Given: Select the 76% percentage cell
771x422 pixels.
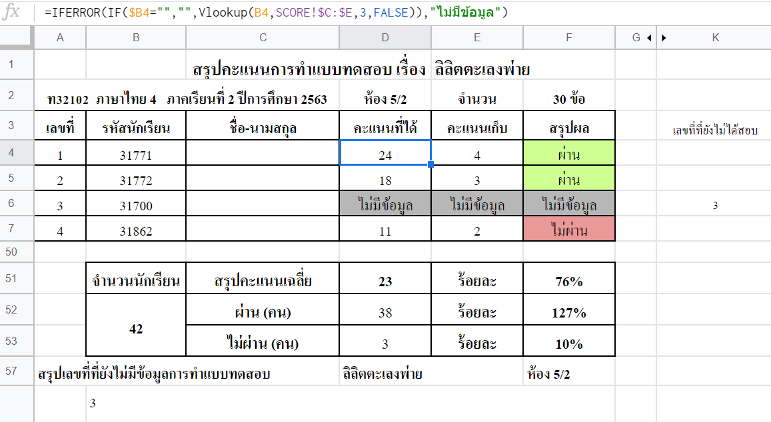Looking at the screenshot, I should tap(568, 279).
